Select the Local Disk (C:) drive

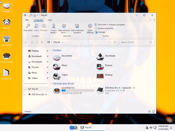point(73,90)
